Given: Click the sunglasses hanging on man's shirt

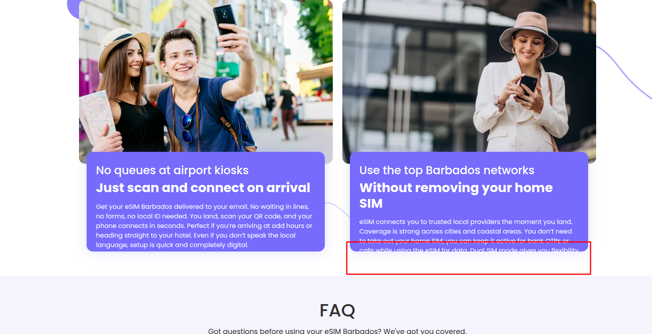Looking at the screenshot, I should tap(187, 128).
